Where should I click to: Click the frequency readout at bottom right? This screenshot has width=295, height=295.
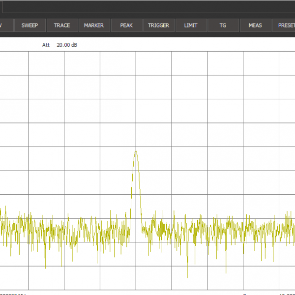[285, 294]
